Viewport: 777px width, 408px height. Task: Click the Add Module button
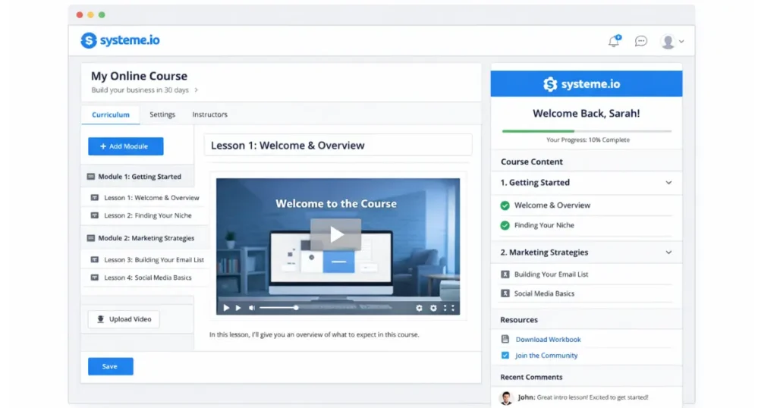[125, 146]
